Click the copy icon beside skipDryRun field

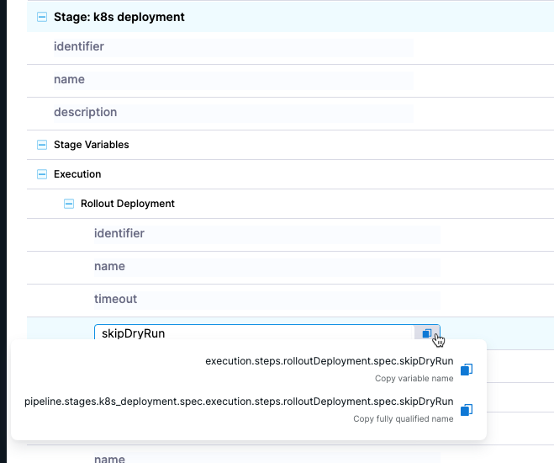[x=427, y=333]
